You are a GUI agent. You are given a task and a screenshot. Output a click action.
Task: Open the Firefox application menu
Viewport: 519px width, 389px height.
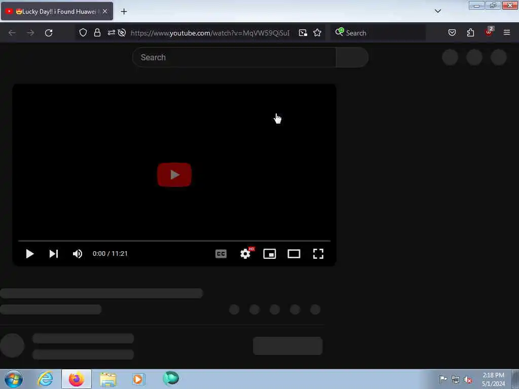506,33
